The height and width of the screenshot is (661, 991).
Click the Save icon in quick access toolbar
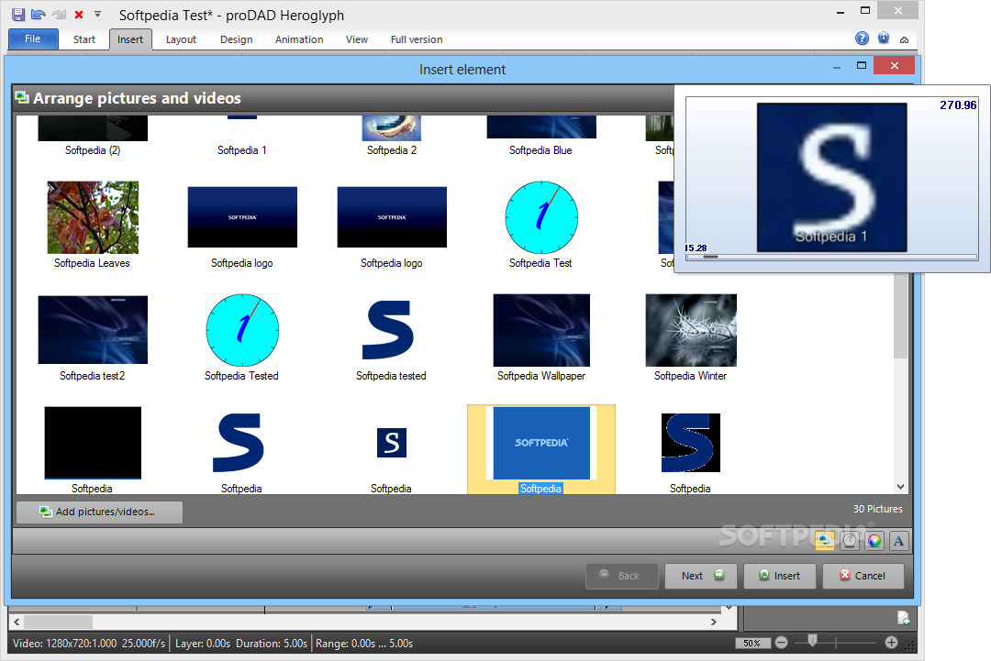(x=18, y=15)
